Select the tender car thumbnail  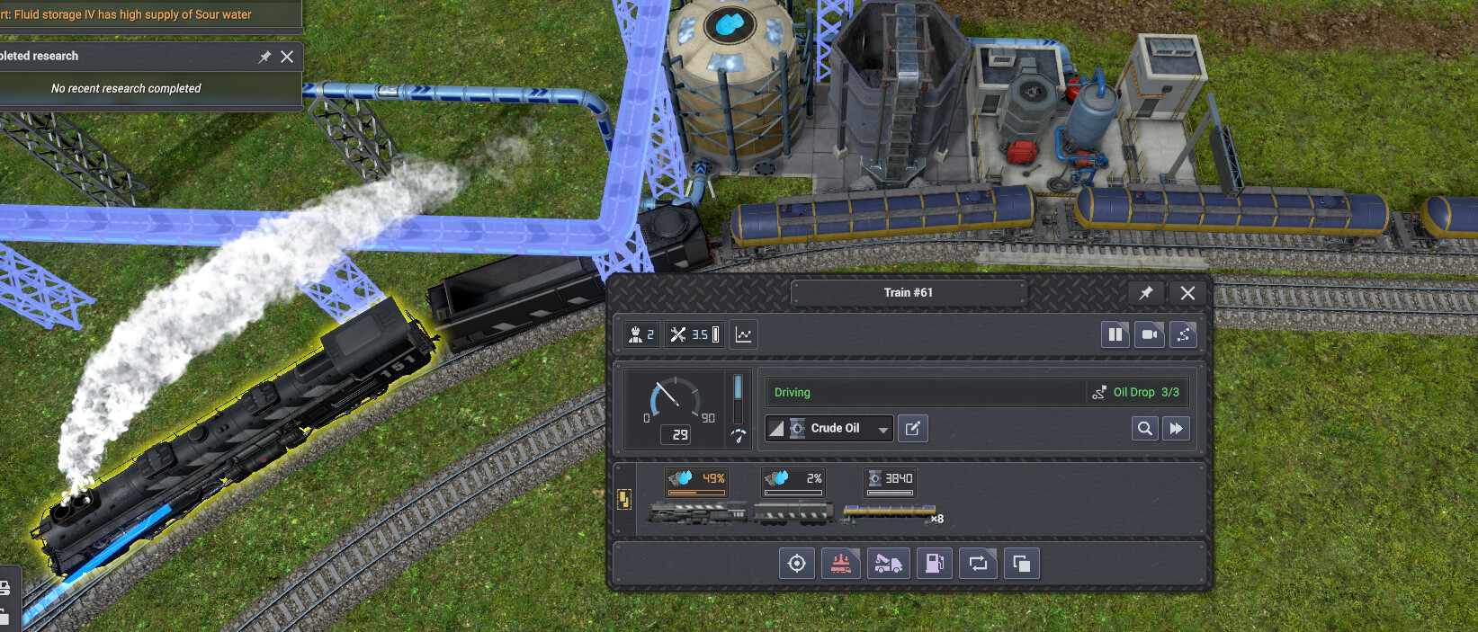793,513
